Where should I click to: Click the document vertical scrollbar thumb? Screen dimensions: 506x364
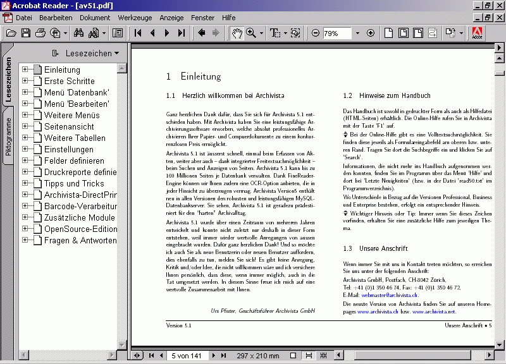[x=499, y=73]
